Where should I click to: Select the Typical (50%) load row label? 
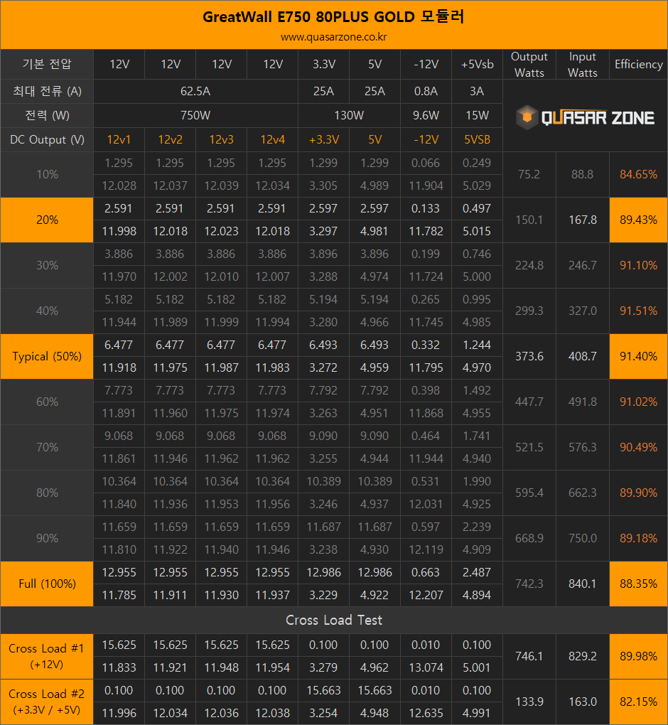pos(47,356)
